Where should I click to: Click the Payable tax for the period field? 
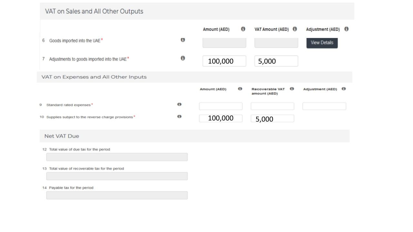coord(117,195)
